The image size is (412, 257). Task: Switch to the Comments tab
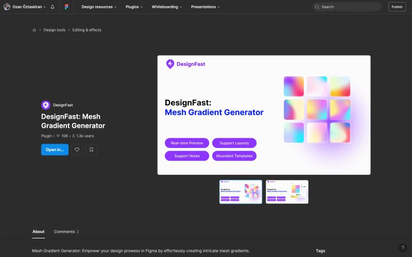tap(66, 232)
